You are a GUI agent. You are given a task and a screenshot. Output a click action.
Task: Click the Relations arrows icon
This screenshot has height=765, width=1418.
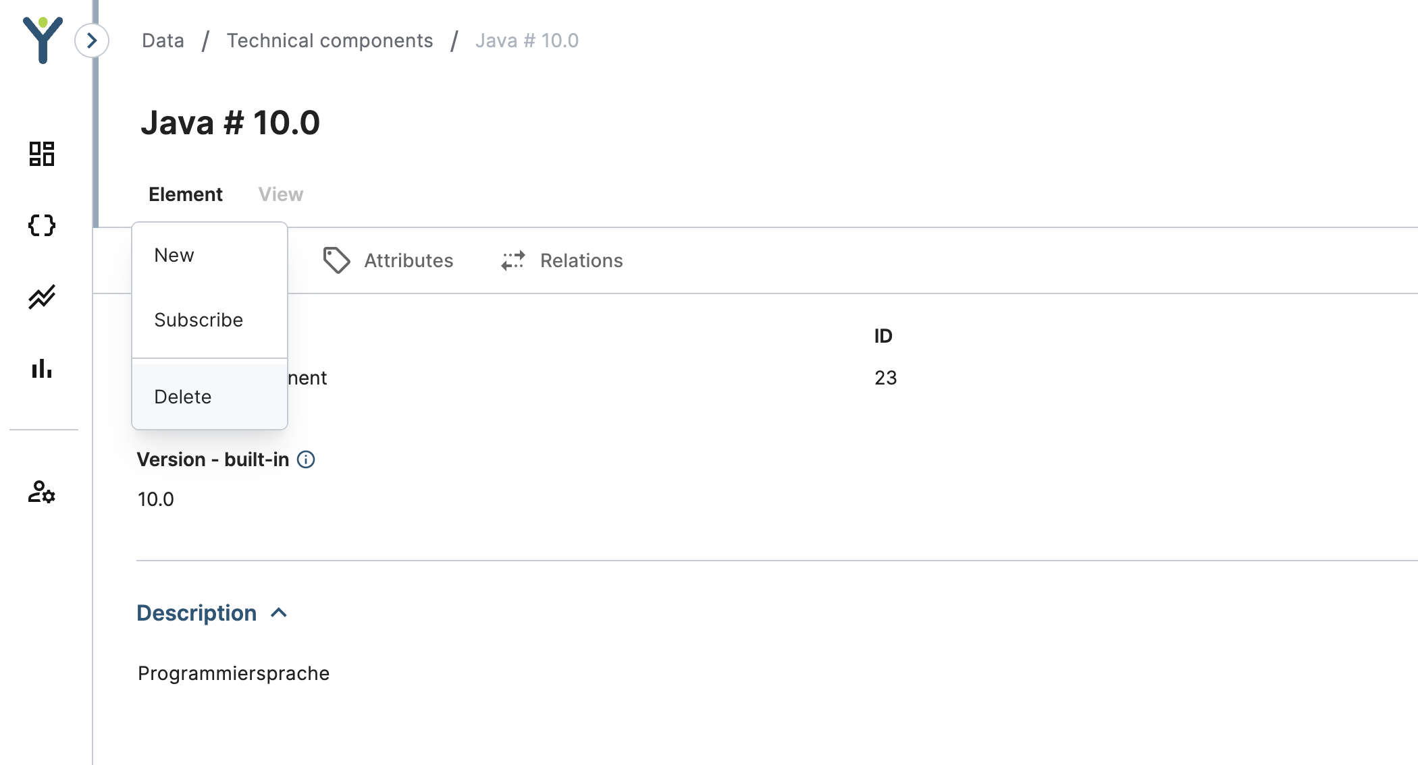point(513,260)
